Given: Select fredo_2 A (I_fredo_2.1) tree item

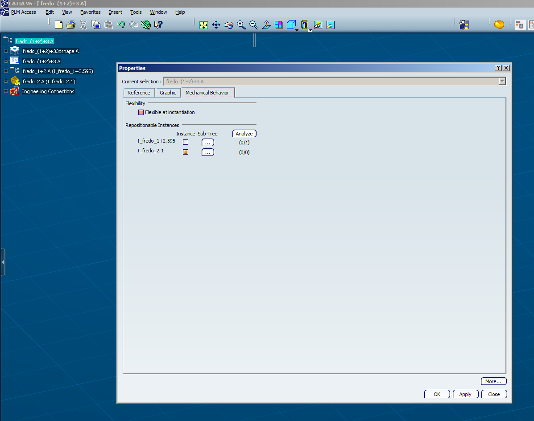Looking at the screenshot, I should [x=49, y=82].
